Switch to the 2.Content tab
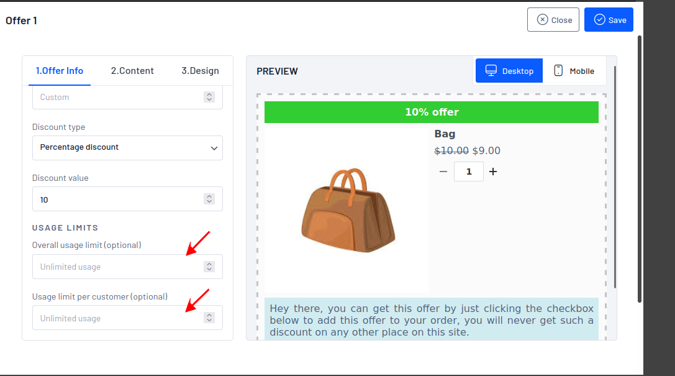The height and width of the screenshot is (376, 675). pos(132,71)
